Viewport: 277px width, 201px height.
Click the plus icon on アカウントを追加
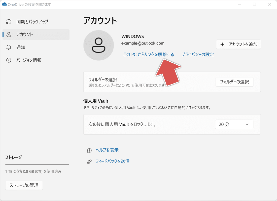point(222,44)
